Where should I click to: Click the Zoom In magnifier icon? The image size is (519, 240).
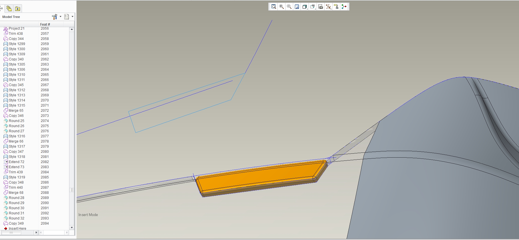[281, 7]
